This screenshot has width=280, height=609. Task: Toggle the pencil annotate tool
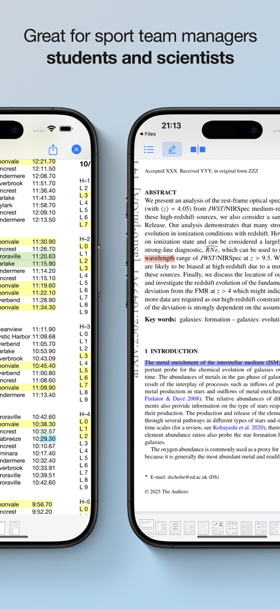tap(172, 149)
